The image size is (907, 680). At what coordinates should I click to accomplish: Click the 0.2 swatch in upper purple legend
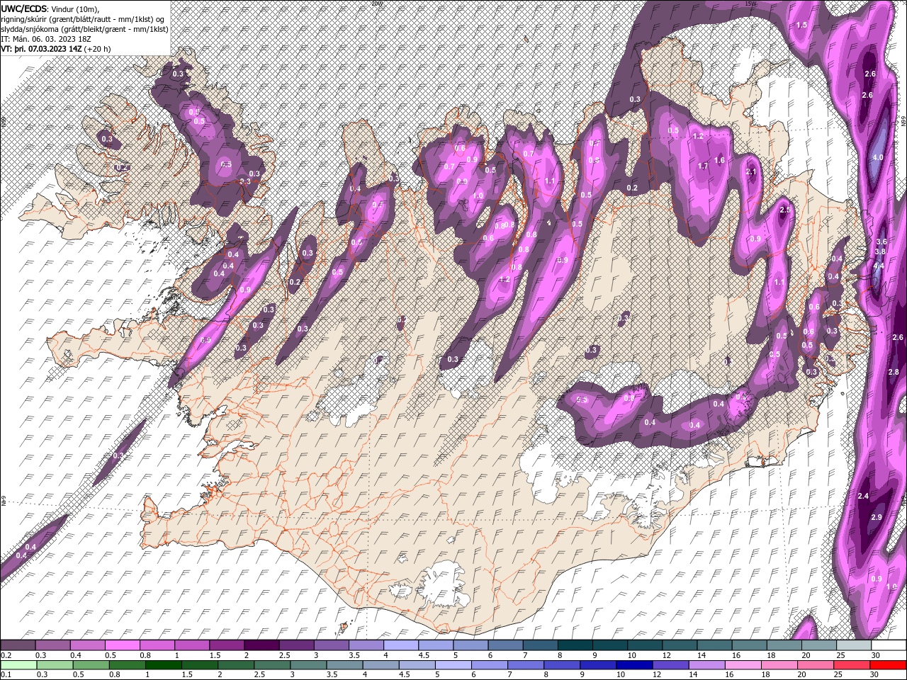pyautogui.click(x=18, y=645)
